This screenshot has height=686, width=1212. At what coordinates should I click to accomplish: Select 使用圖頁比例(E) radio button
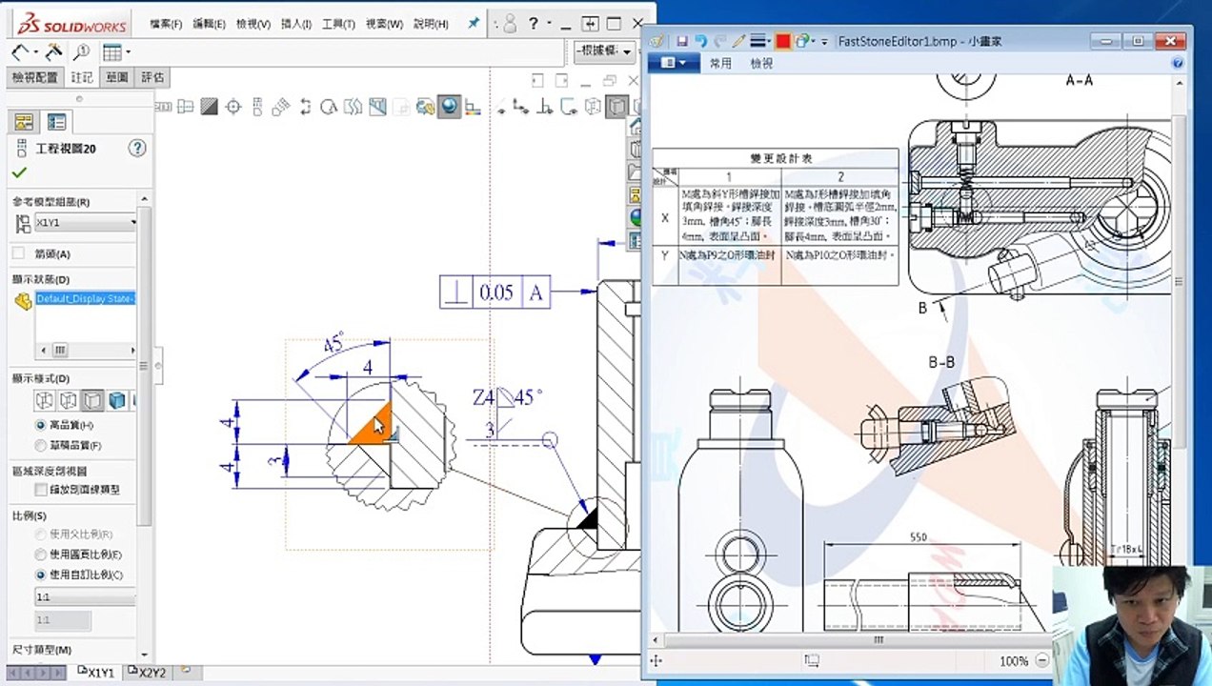pyautogui.click(x=40, y=554)
